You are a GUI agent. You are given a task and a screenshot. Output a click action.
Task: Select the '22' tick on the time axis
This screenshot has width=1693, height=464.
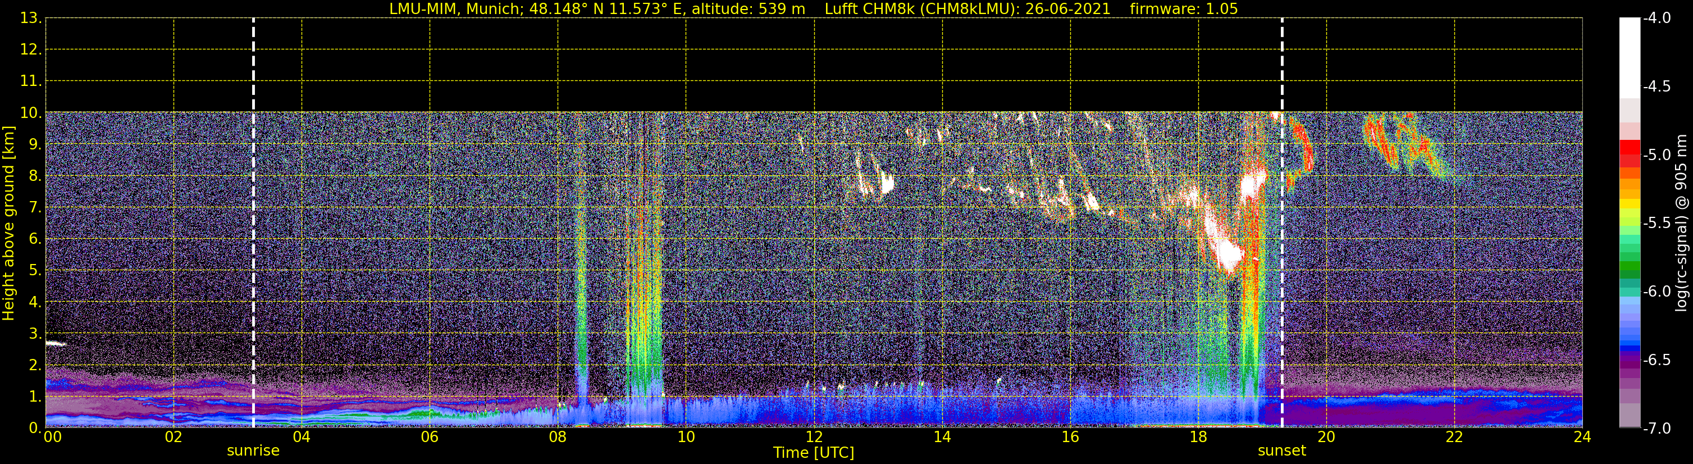pyautogui.click(x=1454, y=437)
